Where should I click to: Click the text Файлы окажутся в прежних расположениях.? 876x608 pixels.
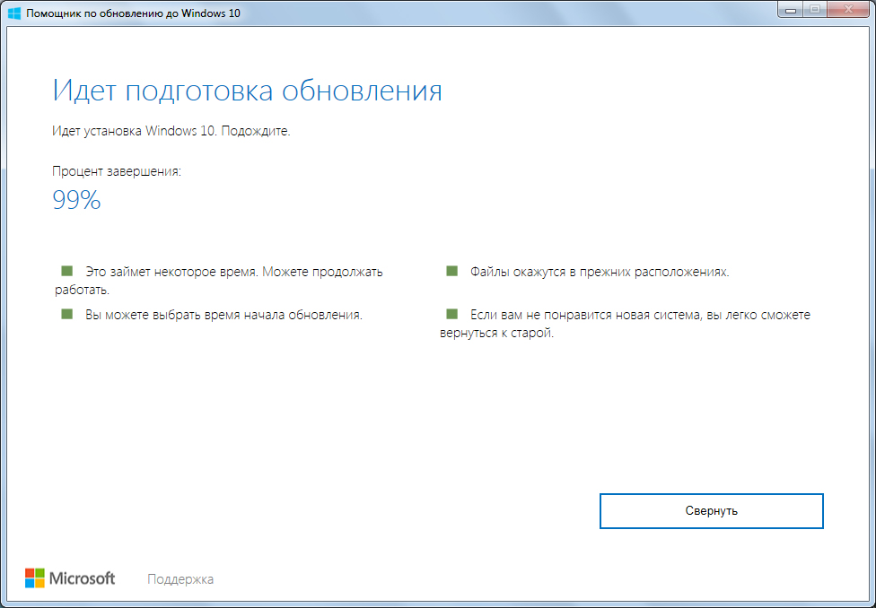coord(600,273)
